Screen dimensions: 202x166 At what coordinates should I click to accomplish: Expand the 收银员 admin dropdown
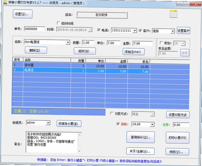click(48, 123)
